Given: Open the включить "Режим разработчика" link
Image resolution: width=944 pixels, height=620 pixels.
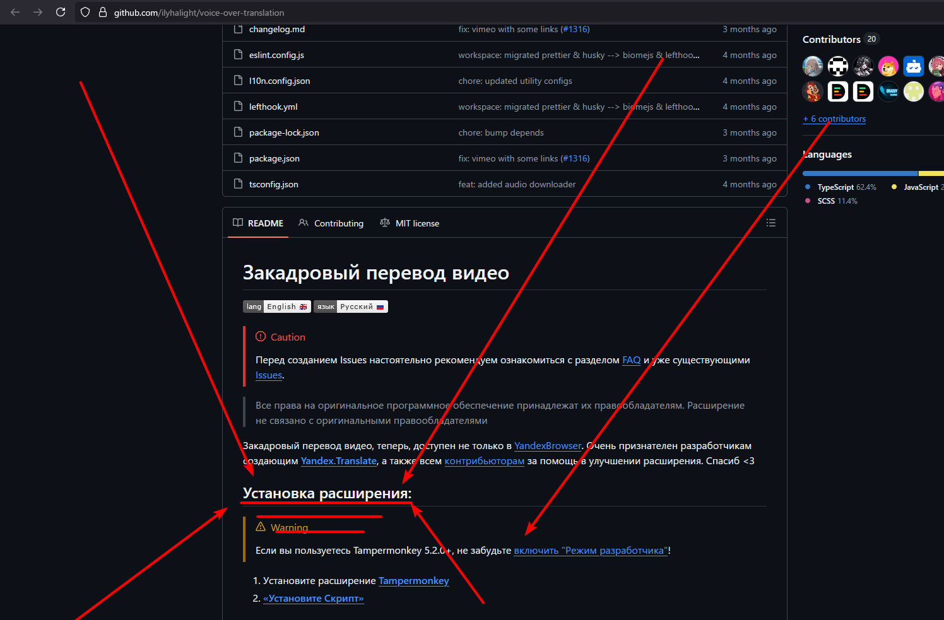Looking at the screenshot, I should [x=591, y=551].
